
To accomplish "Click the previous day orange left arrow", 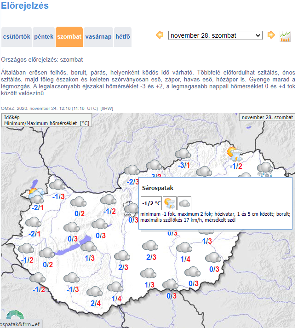I will pyautogui.click(x=160, y=35).
